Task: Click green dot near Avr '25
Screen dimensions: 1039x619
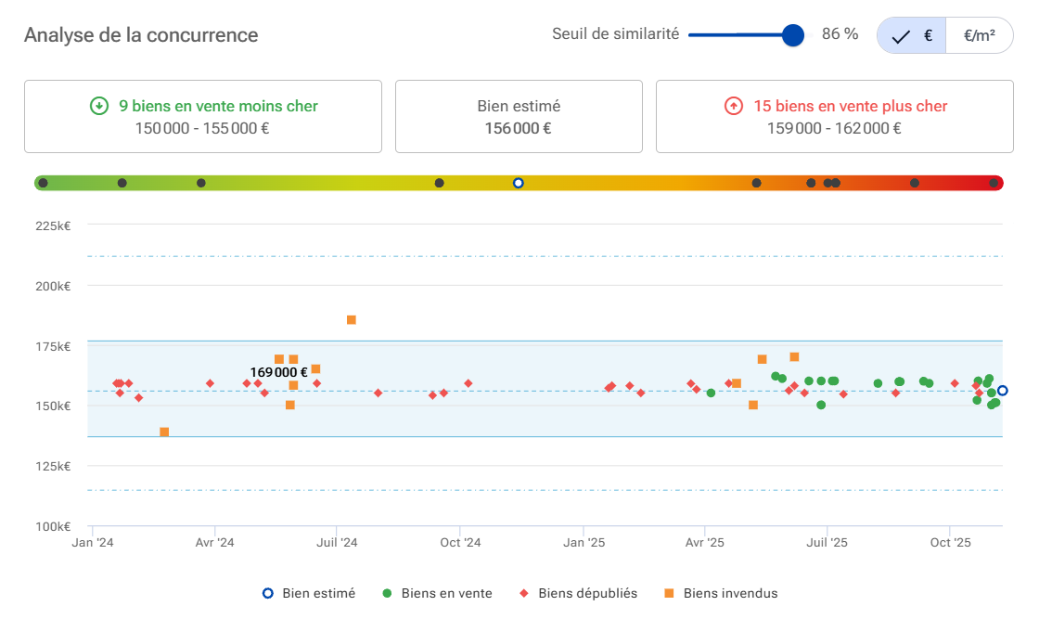Action: tap(711, 393)
